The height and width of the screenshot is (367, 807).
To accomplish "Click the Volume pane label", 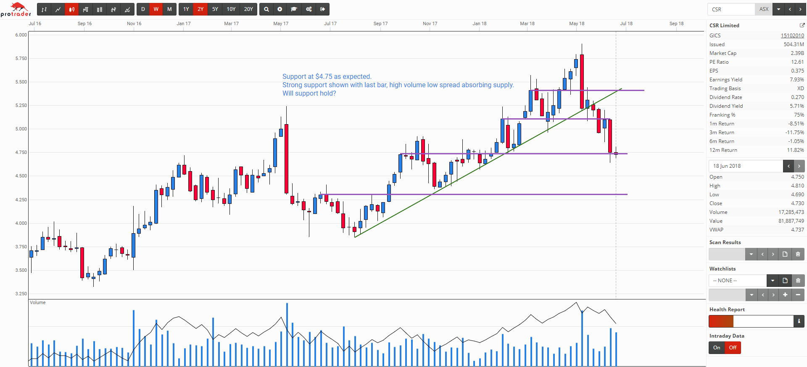I will [38, 302].
